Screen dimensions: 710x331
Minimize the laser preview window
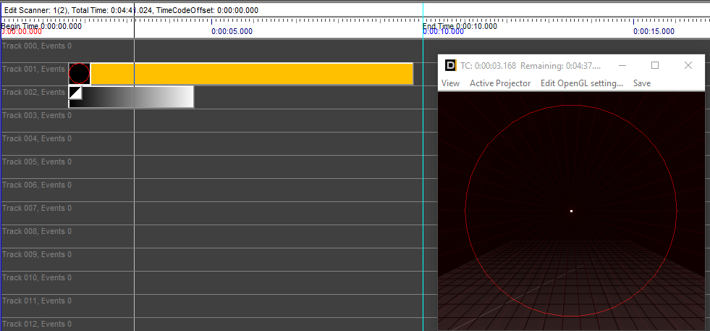click(622, 65)
